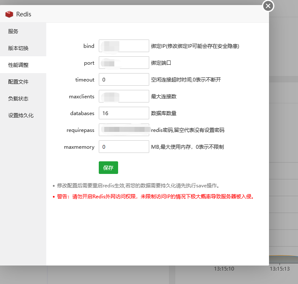Edit the databases count field
298x284 pixels.
(124, 113)
